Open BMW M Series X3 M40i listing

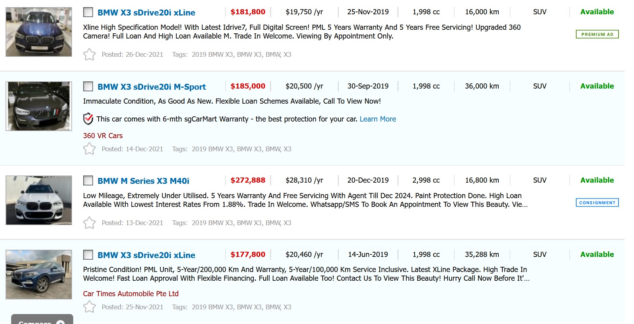143,181
